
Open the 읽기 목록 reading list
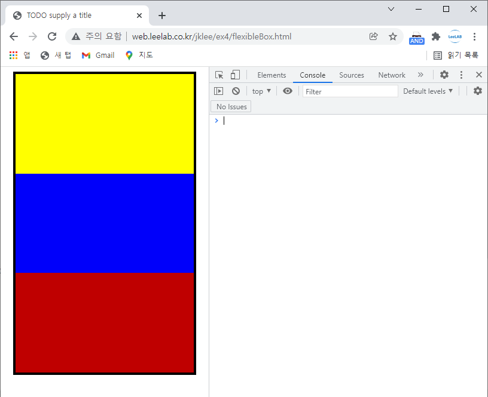coord(456,56)
